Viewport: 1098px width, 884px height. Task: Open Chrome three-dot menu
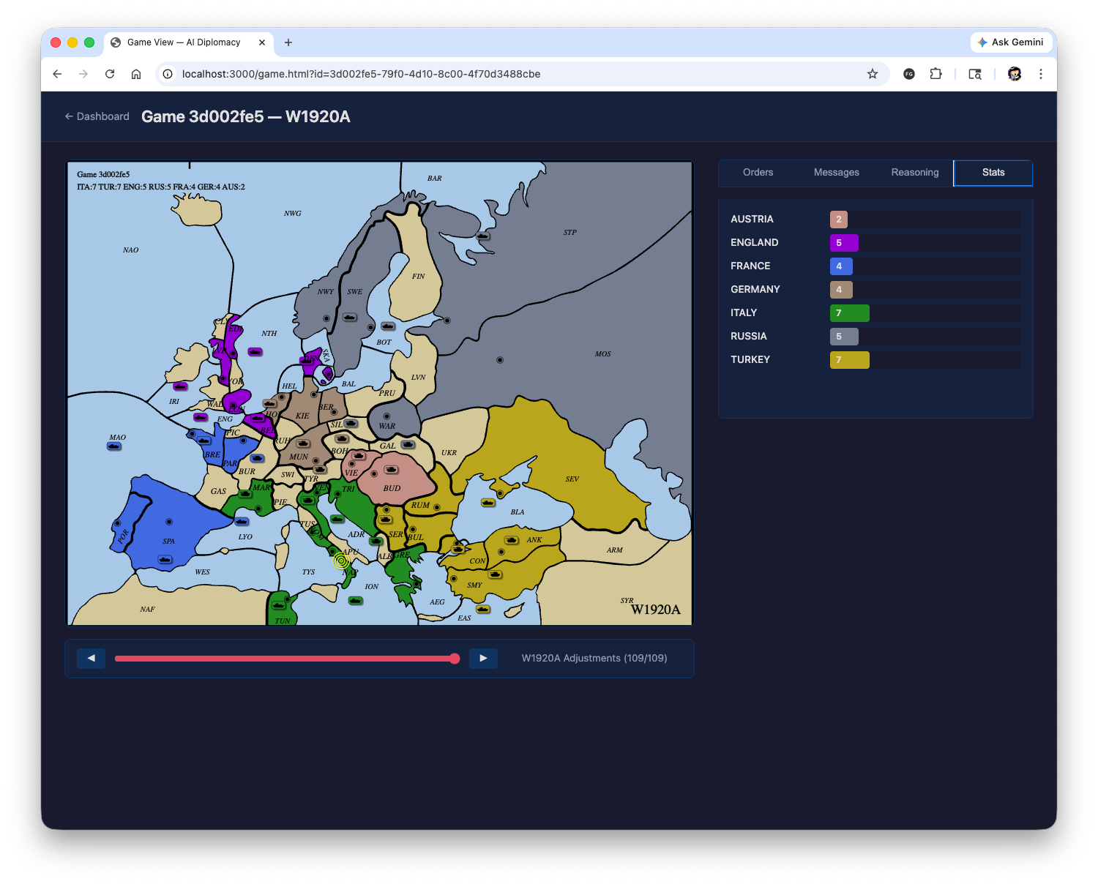tap(1040, 74)
